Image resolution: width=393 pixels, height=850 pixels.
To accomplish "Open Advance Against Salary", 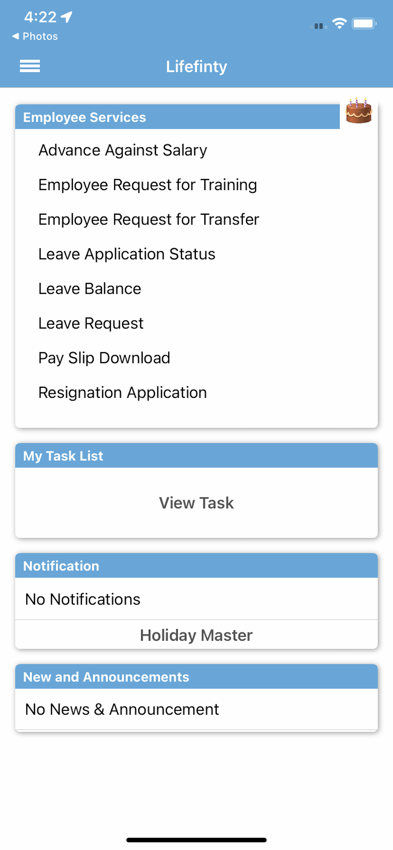I will (122, 151).
